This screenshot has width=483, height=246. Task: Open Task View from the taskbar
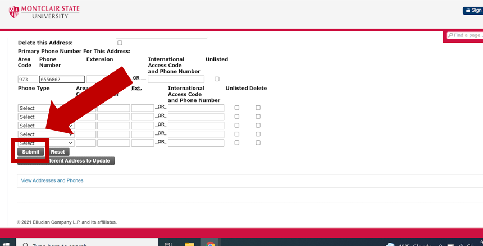point(168,244)
